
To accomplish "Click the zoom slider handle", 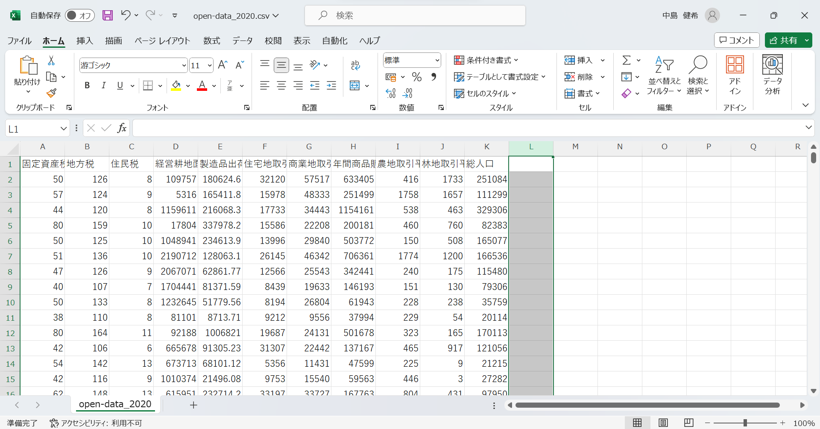I will (x=745, y=423).
